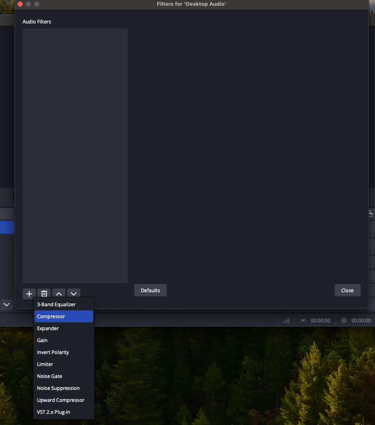Add a new audio filter with the plus icon
This screenshot has width=375, height=425.
[29, 294]
